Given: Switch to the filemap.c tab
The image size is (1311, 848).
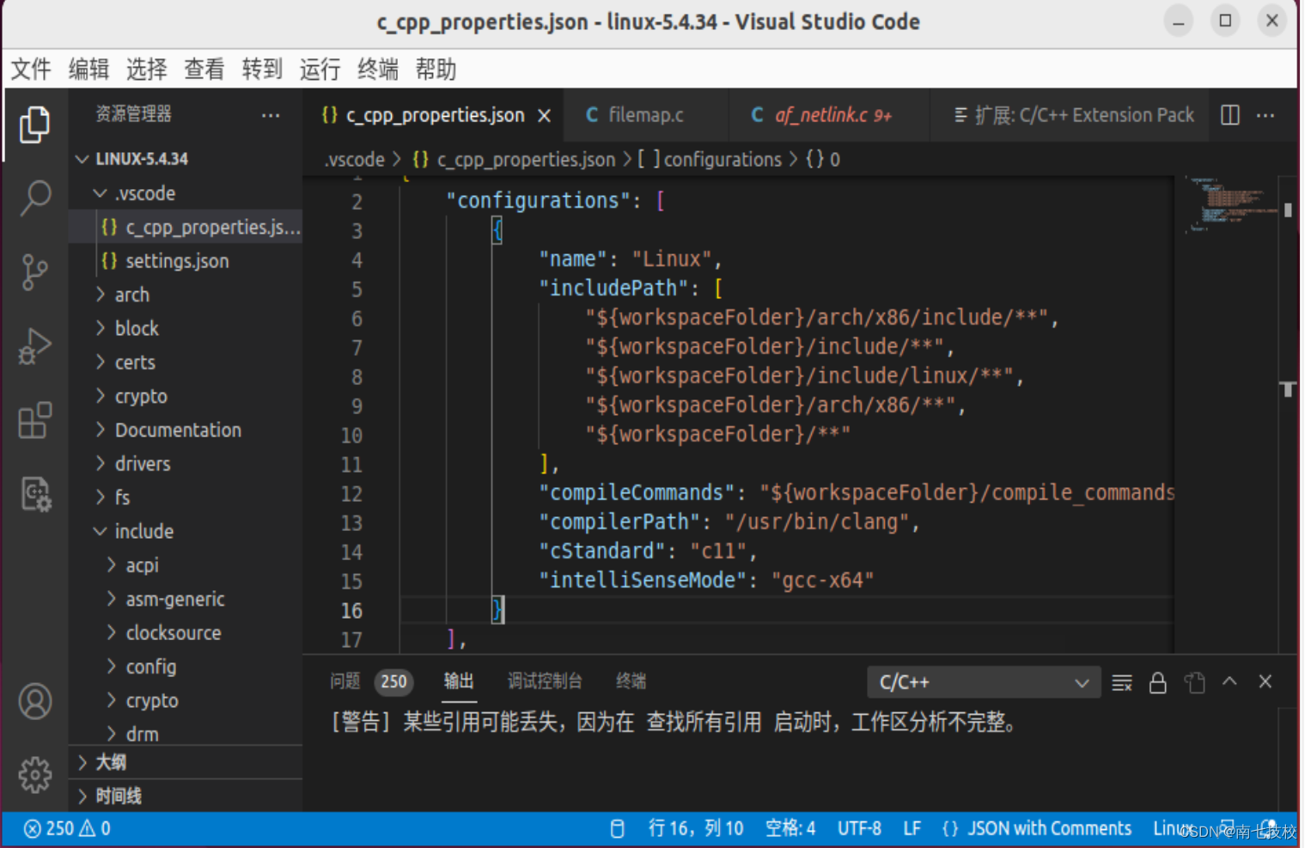Looking at the screenshot, I should [646, 114].
